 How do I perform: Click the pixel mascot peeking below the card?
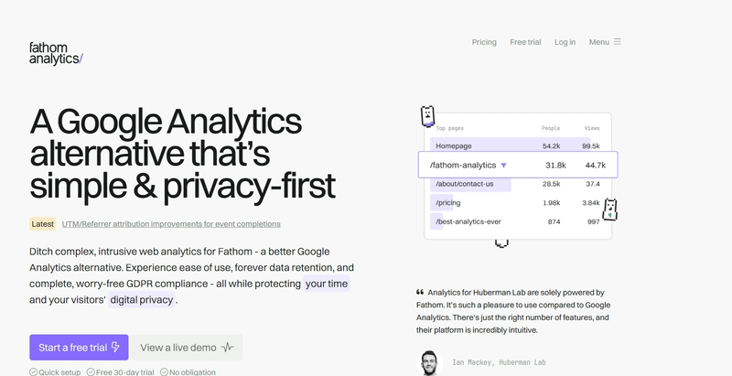click(x=501, y=243)
